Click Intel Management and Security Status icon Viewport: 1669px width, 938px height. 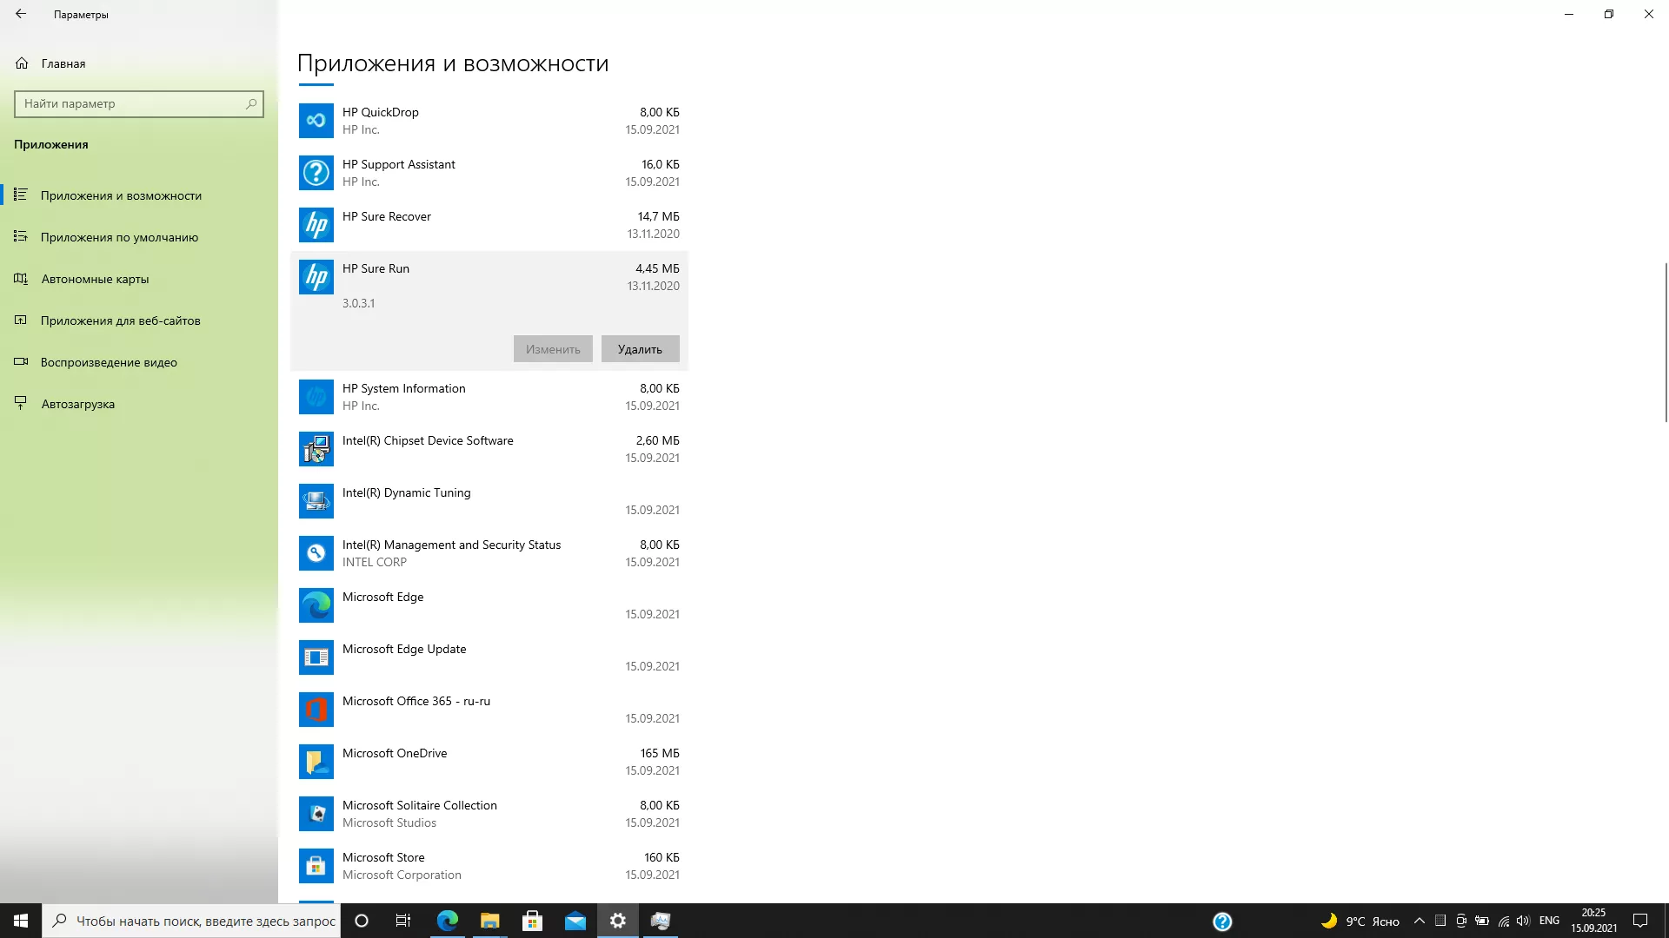pos(316,553)
